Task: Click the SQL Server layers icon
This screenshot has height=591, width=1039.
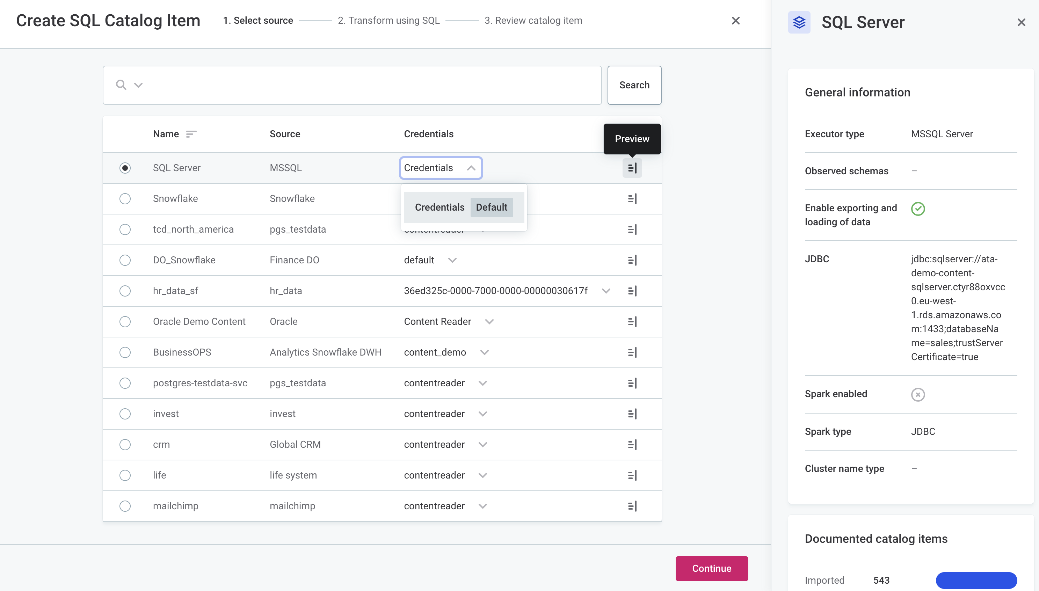Action: 799,22
